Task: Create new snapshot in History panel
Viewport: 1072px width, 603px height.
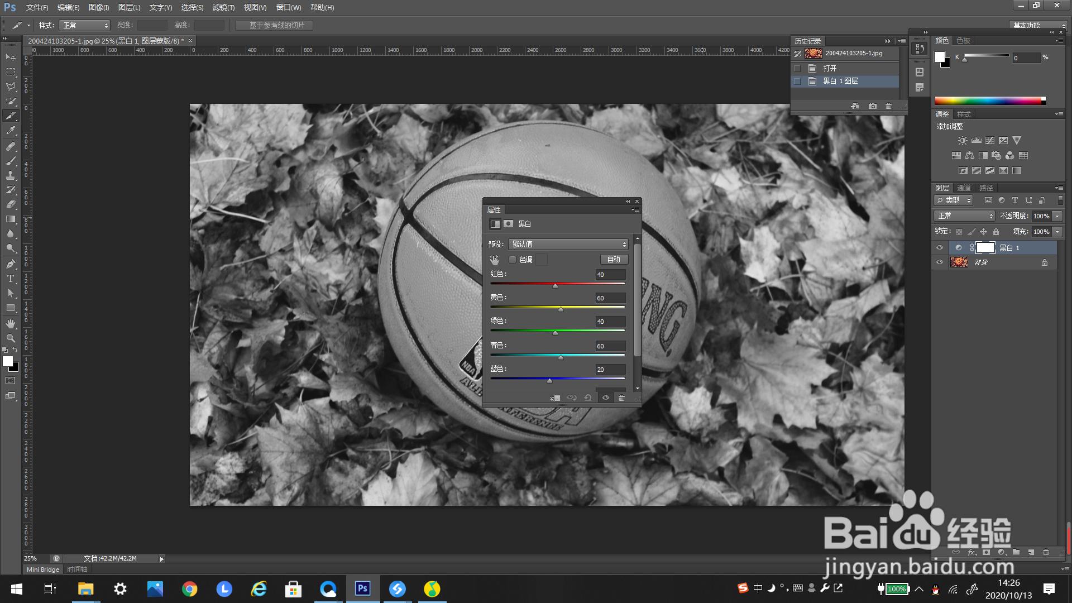Action: [x=872, y=106]
